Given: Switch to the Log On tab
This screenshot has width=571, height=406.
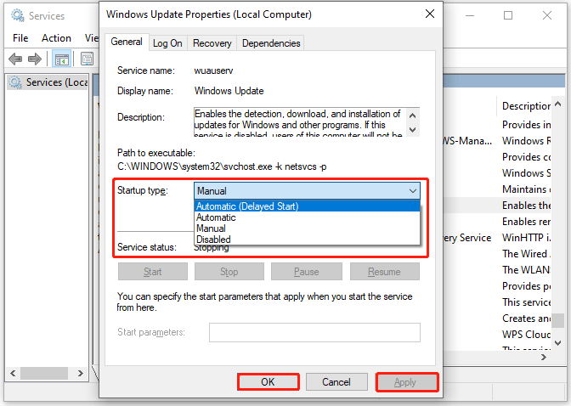Looking at the screenshot, I should (x=167, y=43).
